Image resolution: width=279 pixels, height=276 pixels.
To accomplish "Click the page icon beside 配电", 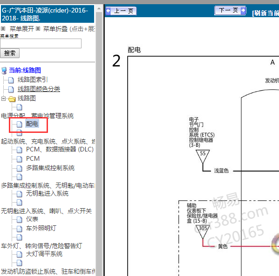I will [20, 124].
